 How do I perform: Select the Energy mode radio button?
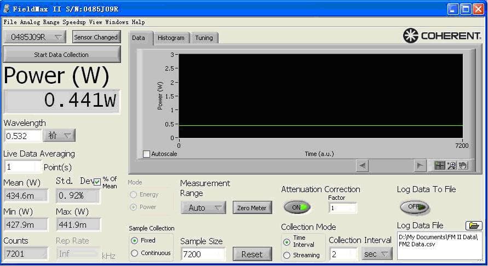(134, 194)
